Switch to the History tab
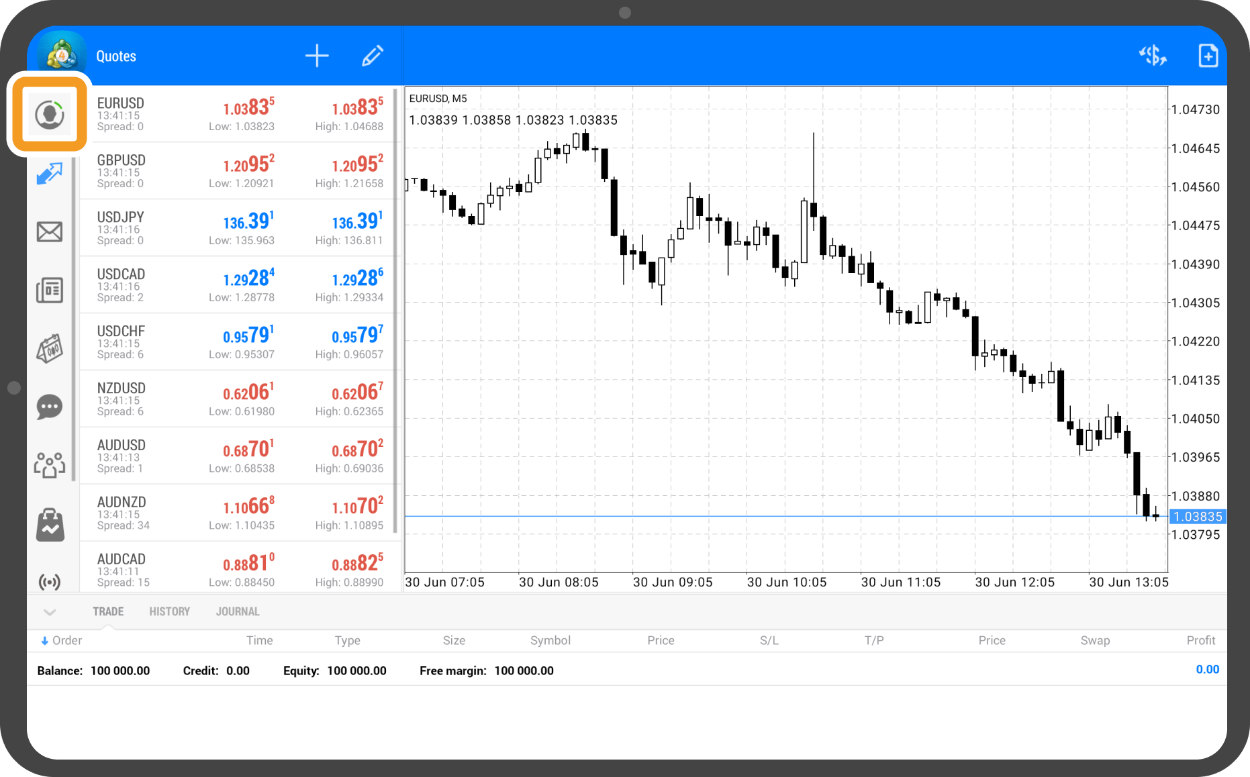The image size is (1250, 777). tap(169, 612)
